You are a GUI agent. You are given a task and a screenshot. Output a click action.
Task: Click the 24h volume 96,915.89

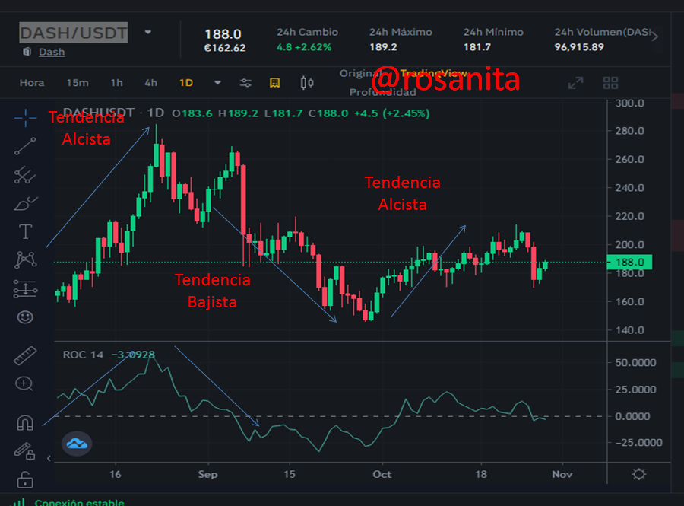tap(579, 47)
